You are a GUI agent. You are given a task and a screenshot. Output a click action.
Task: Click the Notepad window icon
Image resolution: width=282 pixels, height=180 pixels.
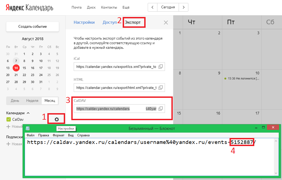coord(27,128)
